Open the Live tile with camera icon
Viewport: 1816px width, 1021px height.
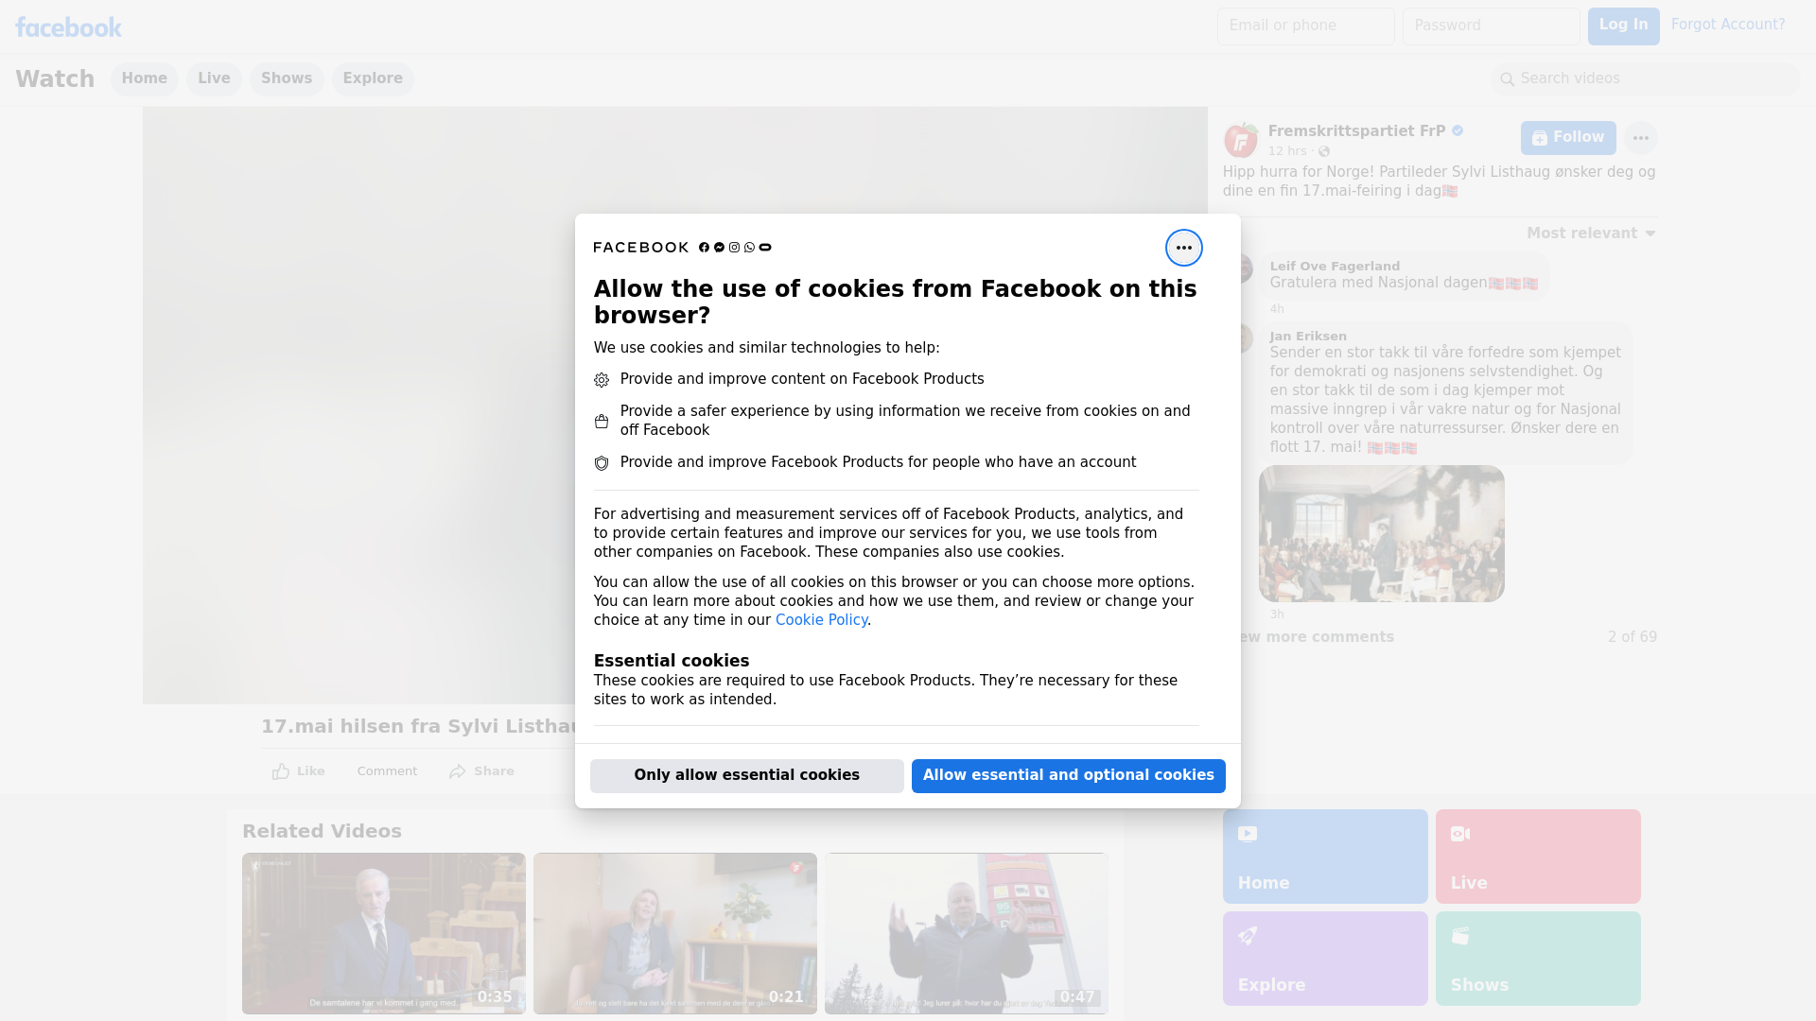pos(1537,856)
